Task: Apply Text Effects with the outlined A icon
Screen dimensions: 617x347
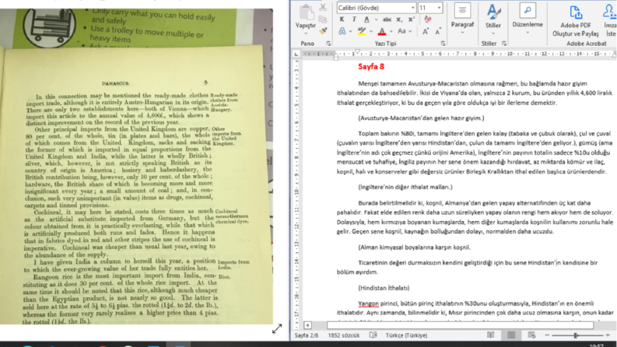Action: point(342,31)
